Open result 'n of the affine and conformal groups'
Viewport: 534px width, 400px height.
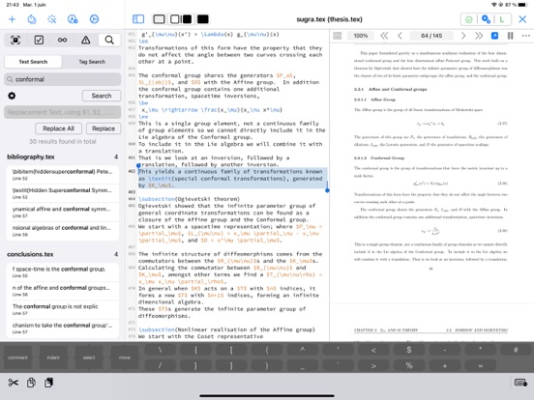click(63, 291)
